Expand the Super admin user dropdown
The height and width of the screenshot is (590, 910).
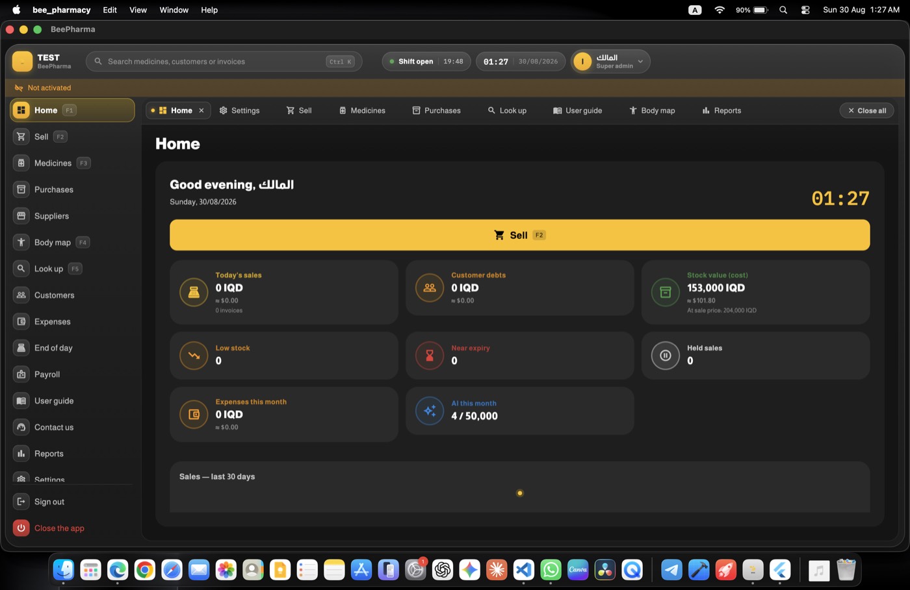(610, 62)
